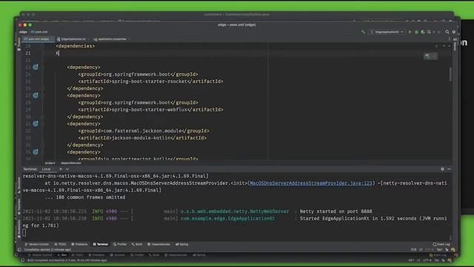Click the opening dependencies tag
Image resolution: width=474 pixels, height=267 pixels.
click(76, 46)
